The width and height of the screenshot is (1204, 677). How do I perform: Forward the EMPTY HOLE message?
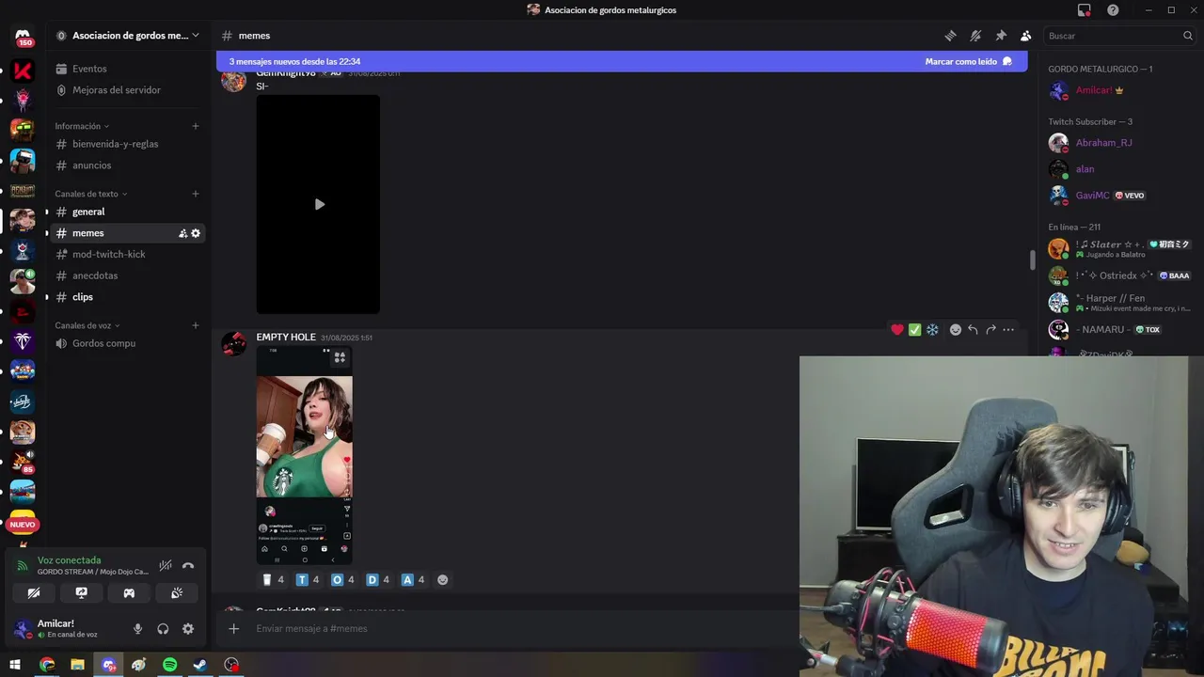[x=990, y=330]
